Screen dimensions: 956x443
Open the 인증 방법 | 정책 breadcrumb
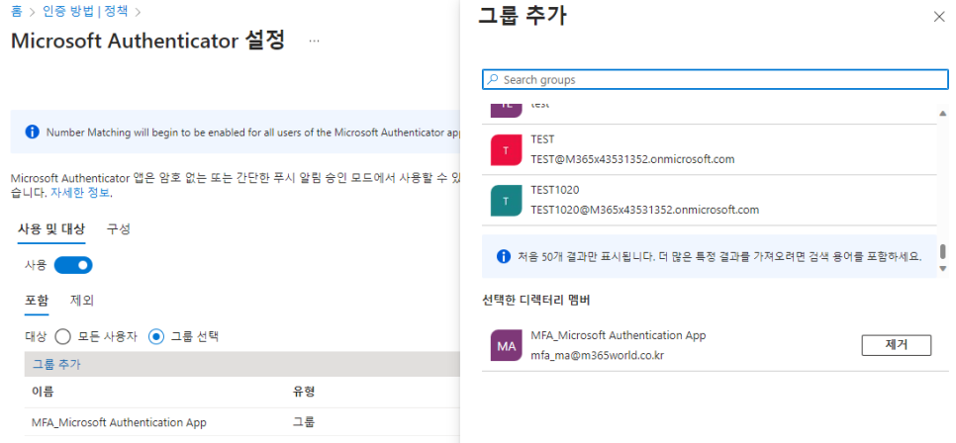85,11
